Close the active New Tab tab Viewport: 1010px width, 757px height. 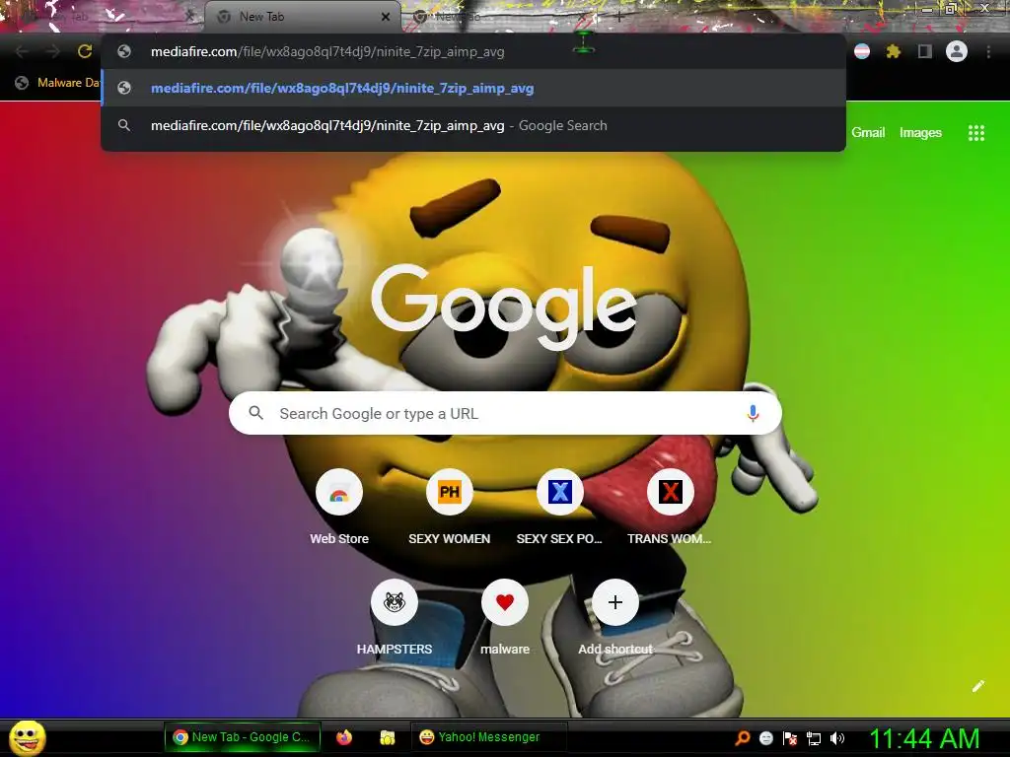[x=386, y=17]
